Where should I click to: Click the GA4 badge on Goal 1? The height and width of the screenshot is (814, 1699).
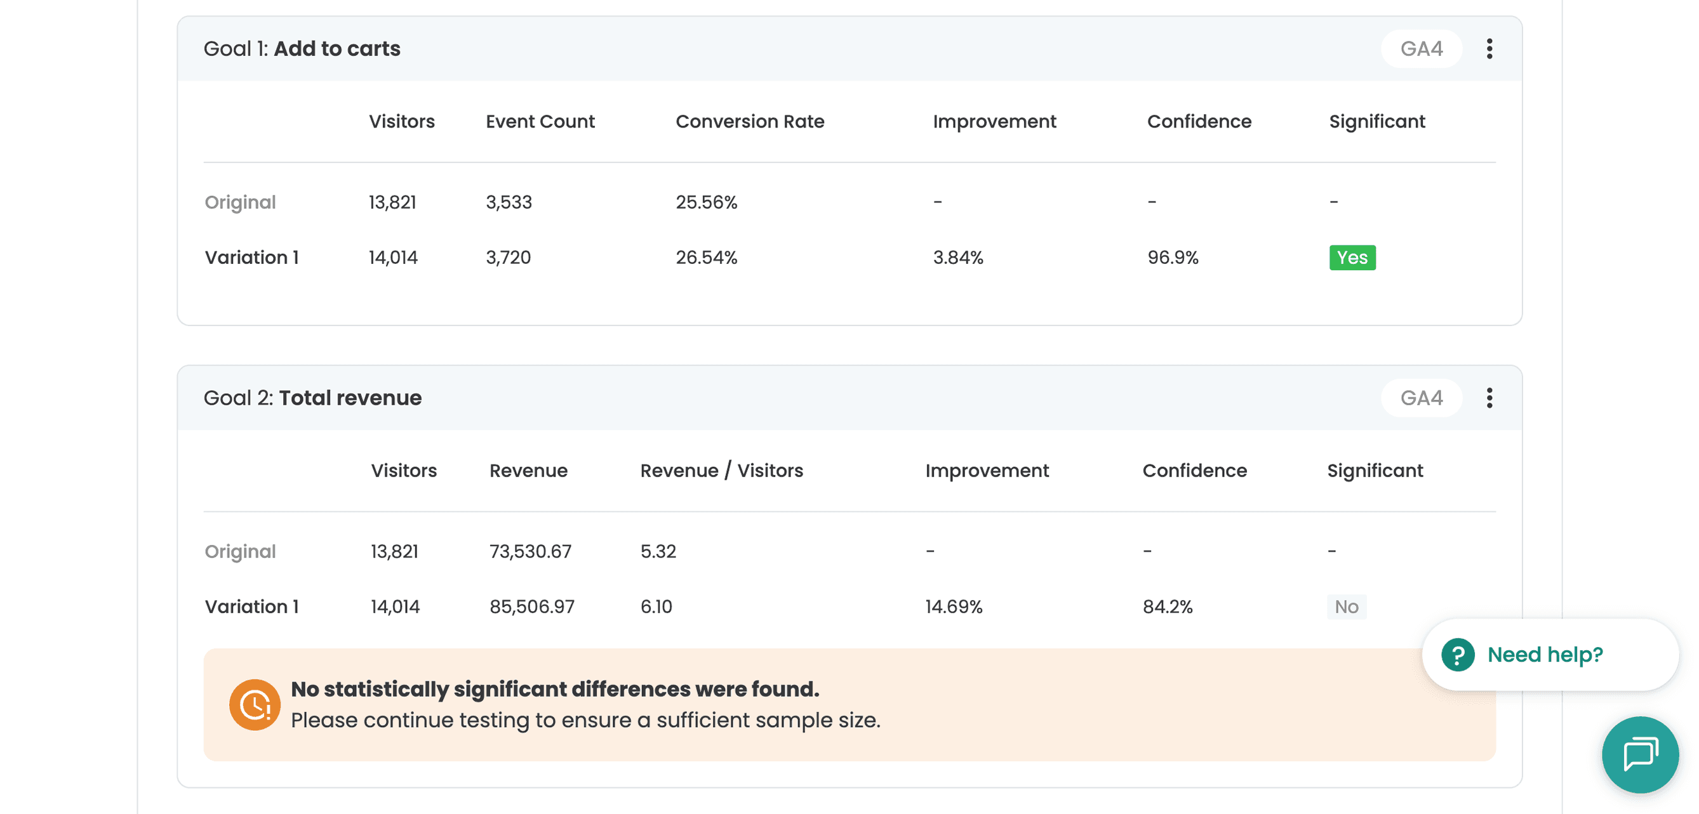(x=1422, y=49)
